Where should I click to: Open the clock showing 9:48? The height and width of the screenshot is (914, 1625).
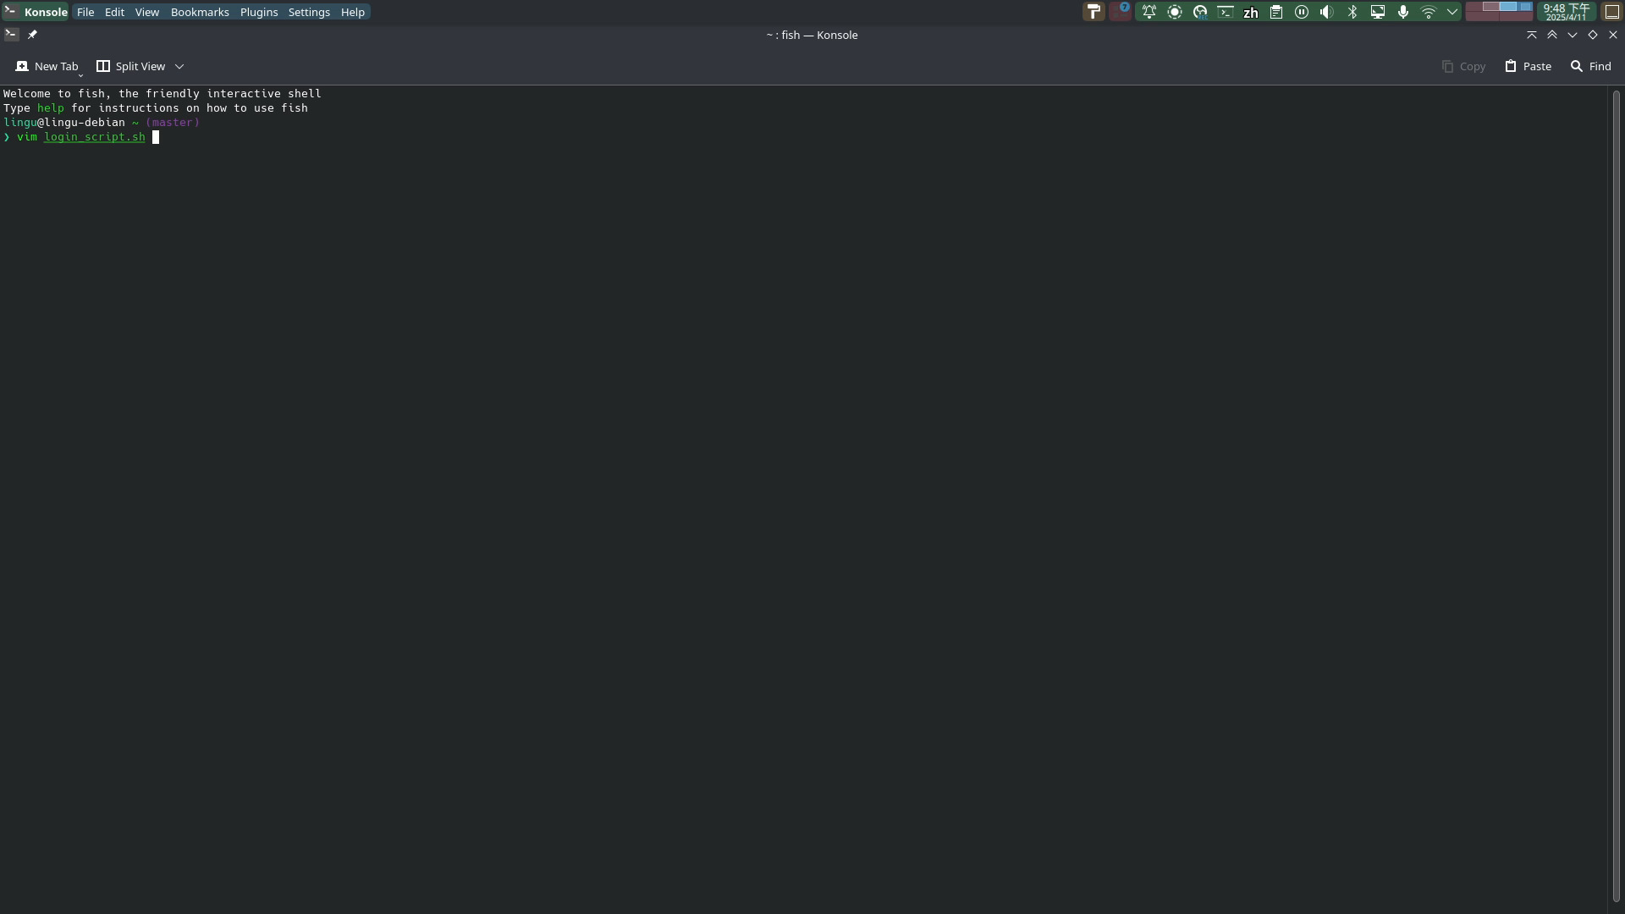1567,12
